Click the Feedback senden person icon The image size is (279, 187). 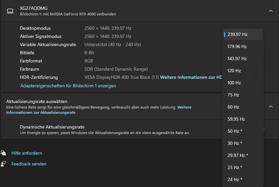click(x=3, y=164)
